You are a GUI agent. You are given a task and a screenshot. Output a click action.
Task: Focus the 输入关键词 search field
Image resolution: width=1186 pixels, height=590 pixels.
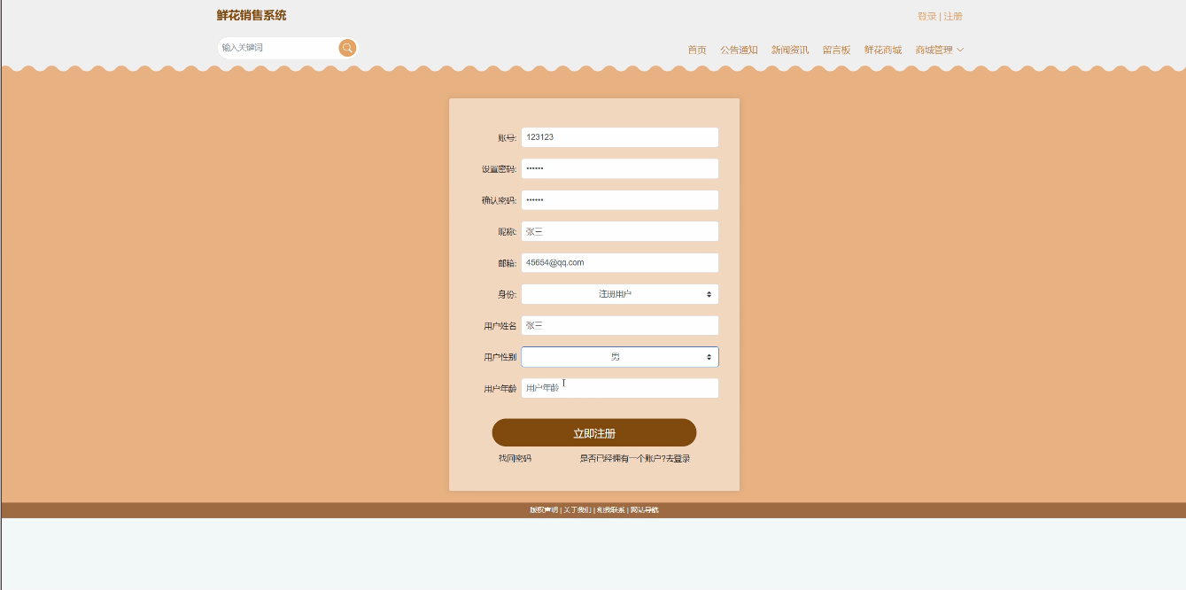pyautogui.click(x=278, y=48)
